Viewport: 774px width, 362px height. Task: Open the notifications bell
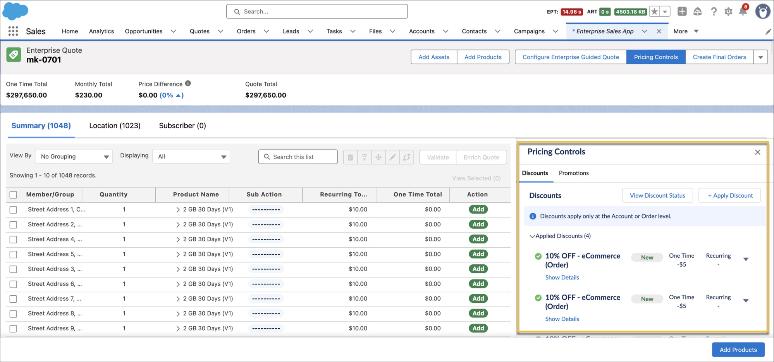coord(743,11)
